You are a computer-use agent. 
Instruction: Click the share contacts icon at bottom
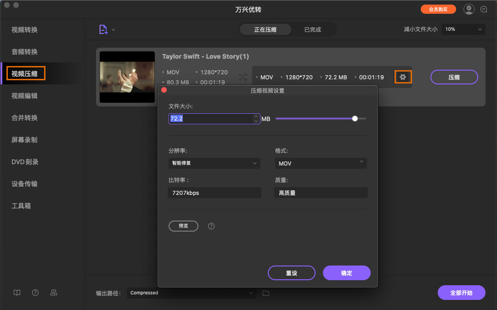coord(54,292)
